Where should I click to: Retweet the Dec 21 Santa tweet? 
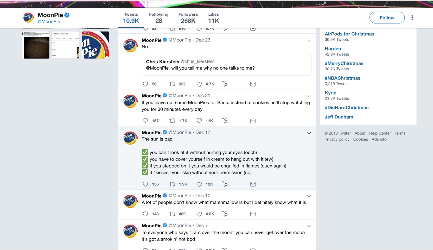point(172,121)
